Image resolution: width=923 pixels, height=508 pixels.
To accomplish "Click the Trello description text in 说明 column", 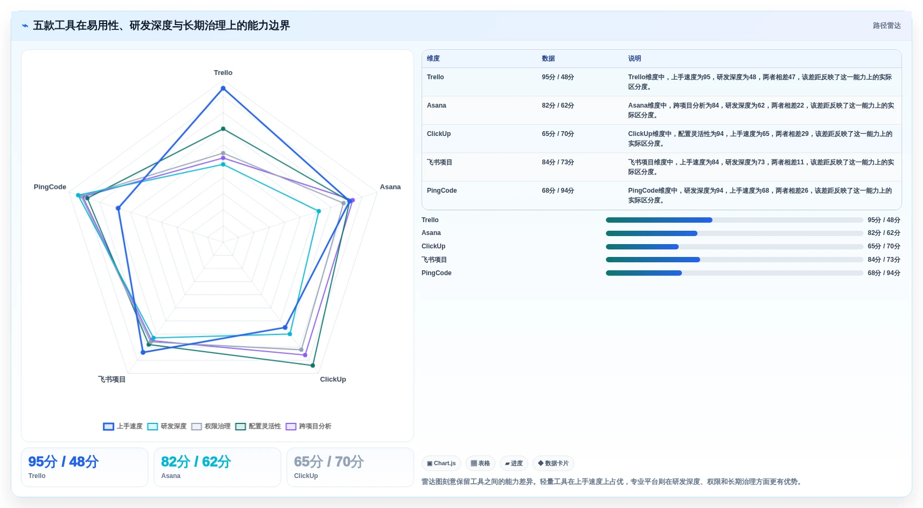I will pos(761,82).
